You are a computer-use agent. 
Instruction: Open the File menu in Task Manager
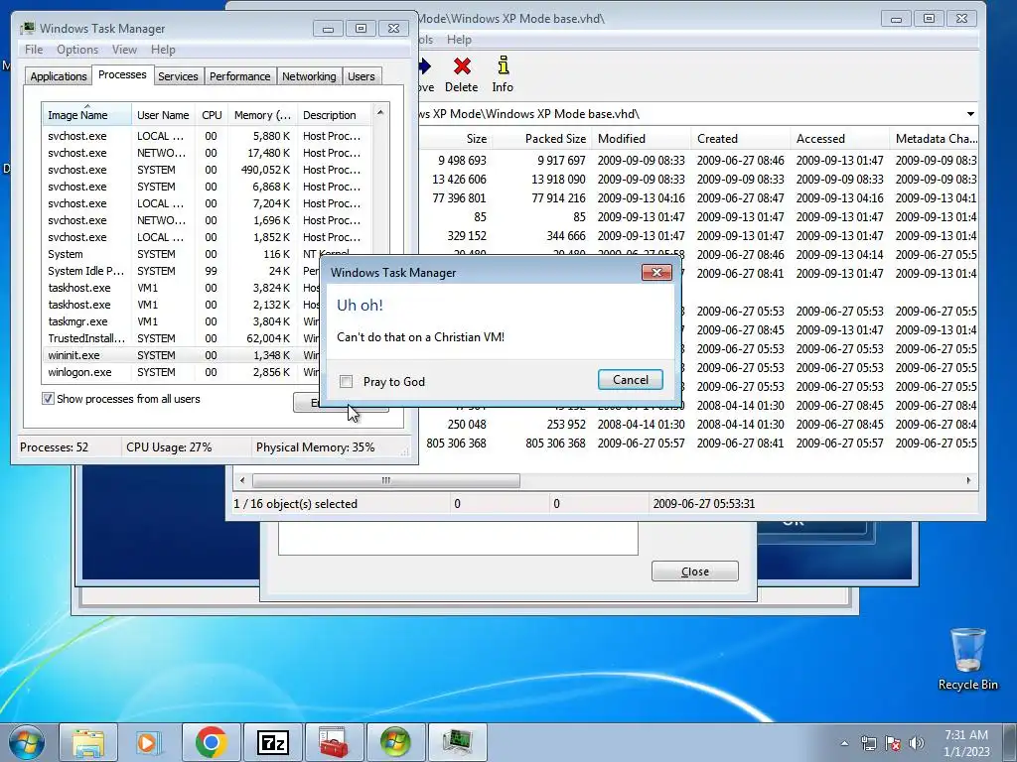click(34, 50)
